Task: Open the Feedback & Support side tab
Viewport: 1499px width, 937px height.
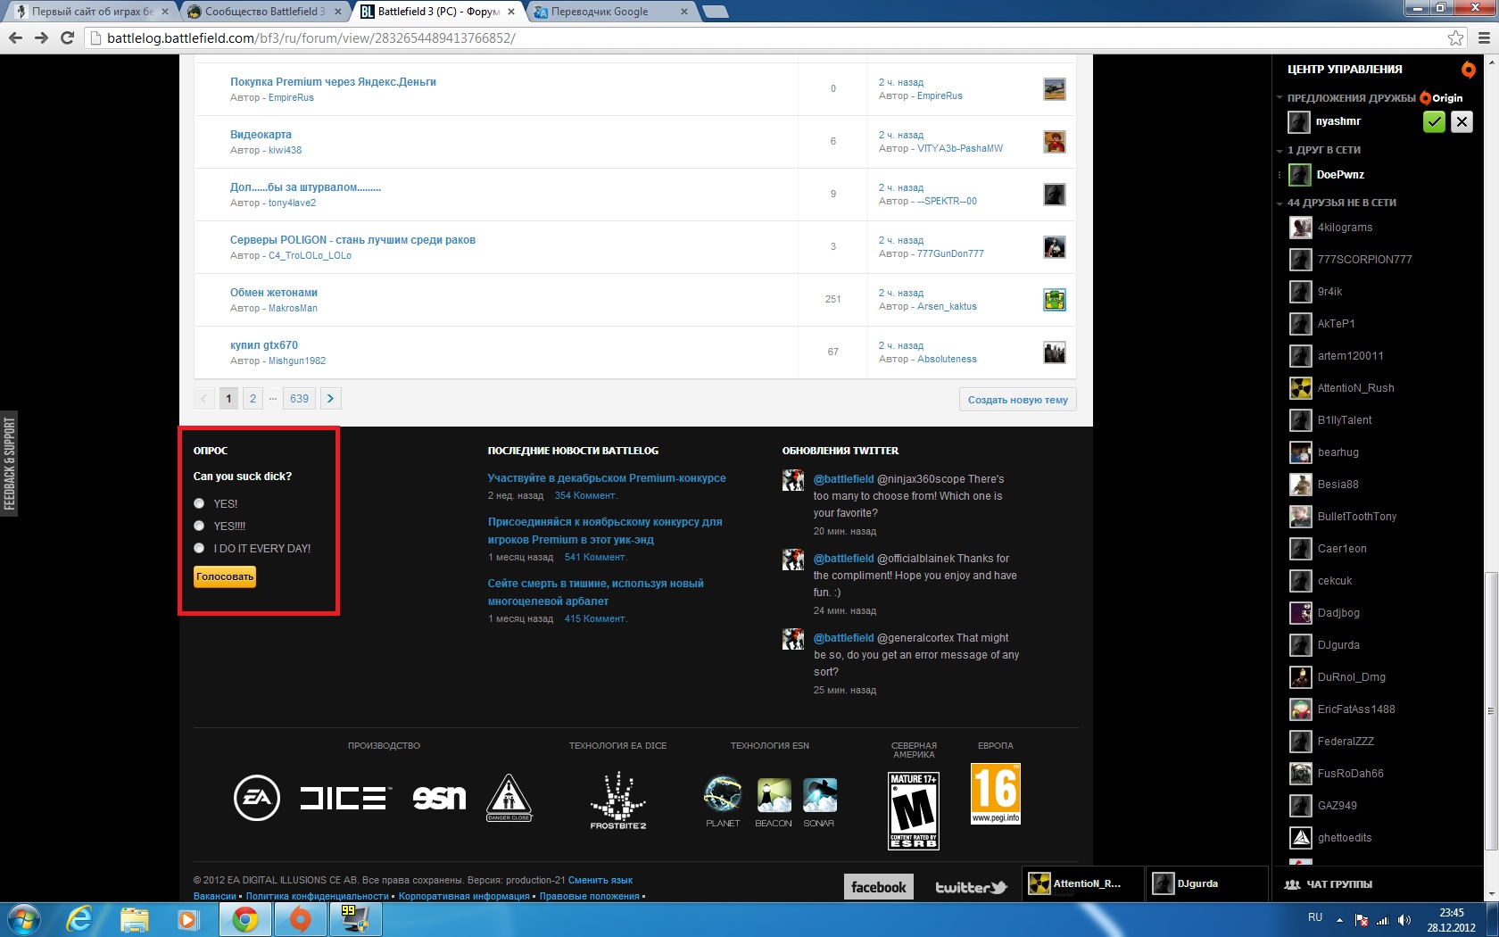Action: pyautogui.click(x=9, y=464)
